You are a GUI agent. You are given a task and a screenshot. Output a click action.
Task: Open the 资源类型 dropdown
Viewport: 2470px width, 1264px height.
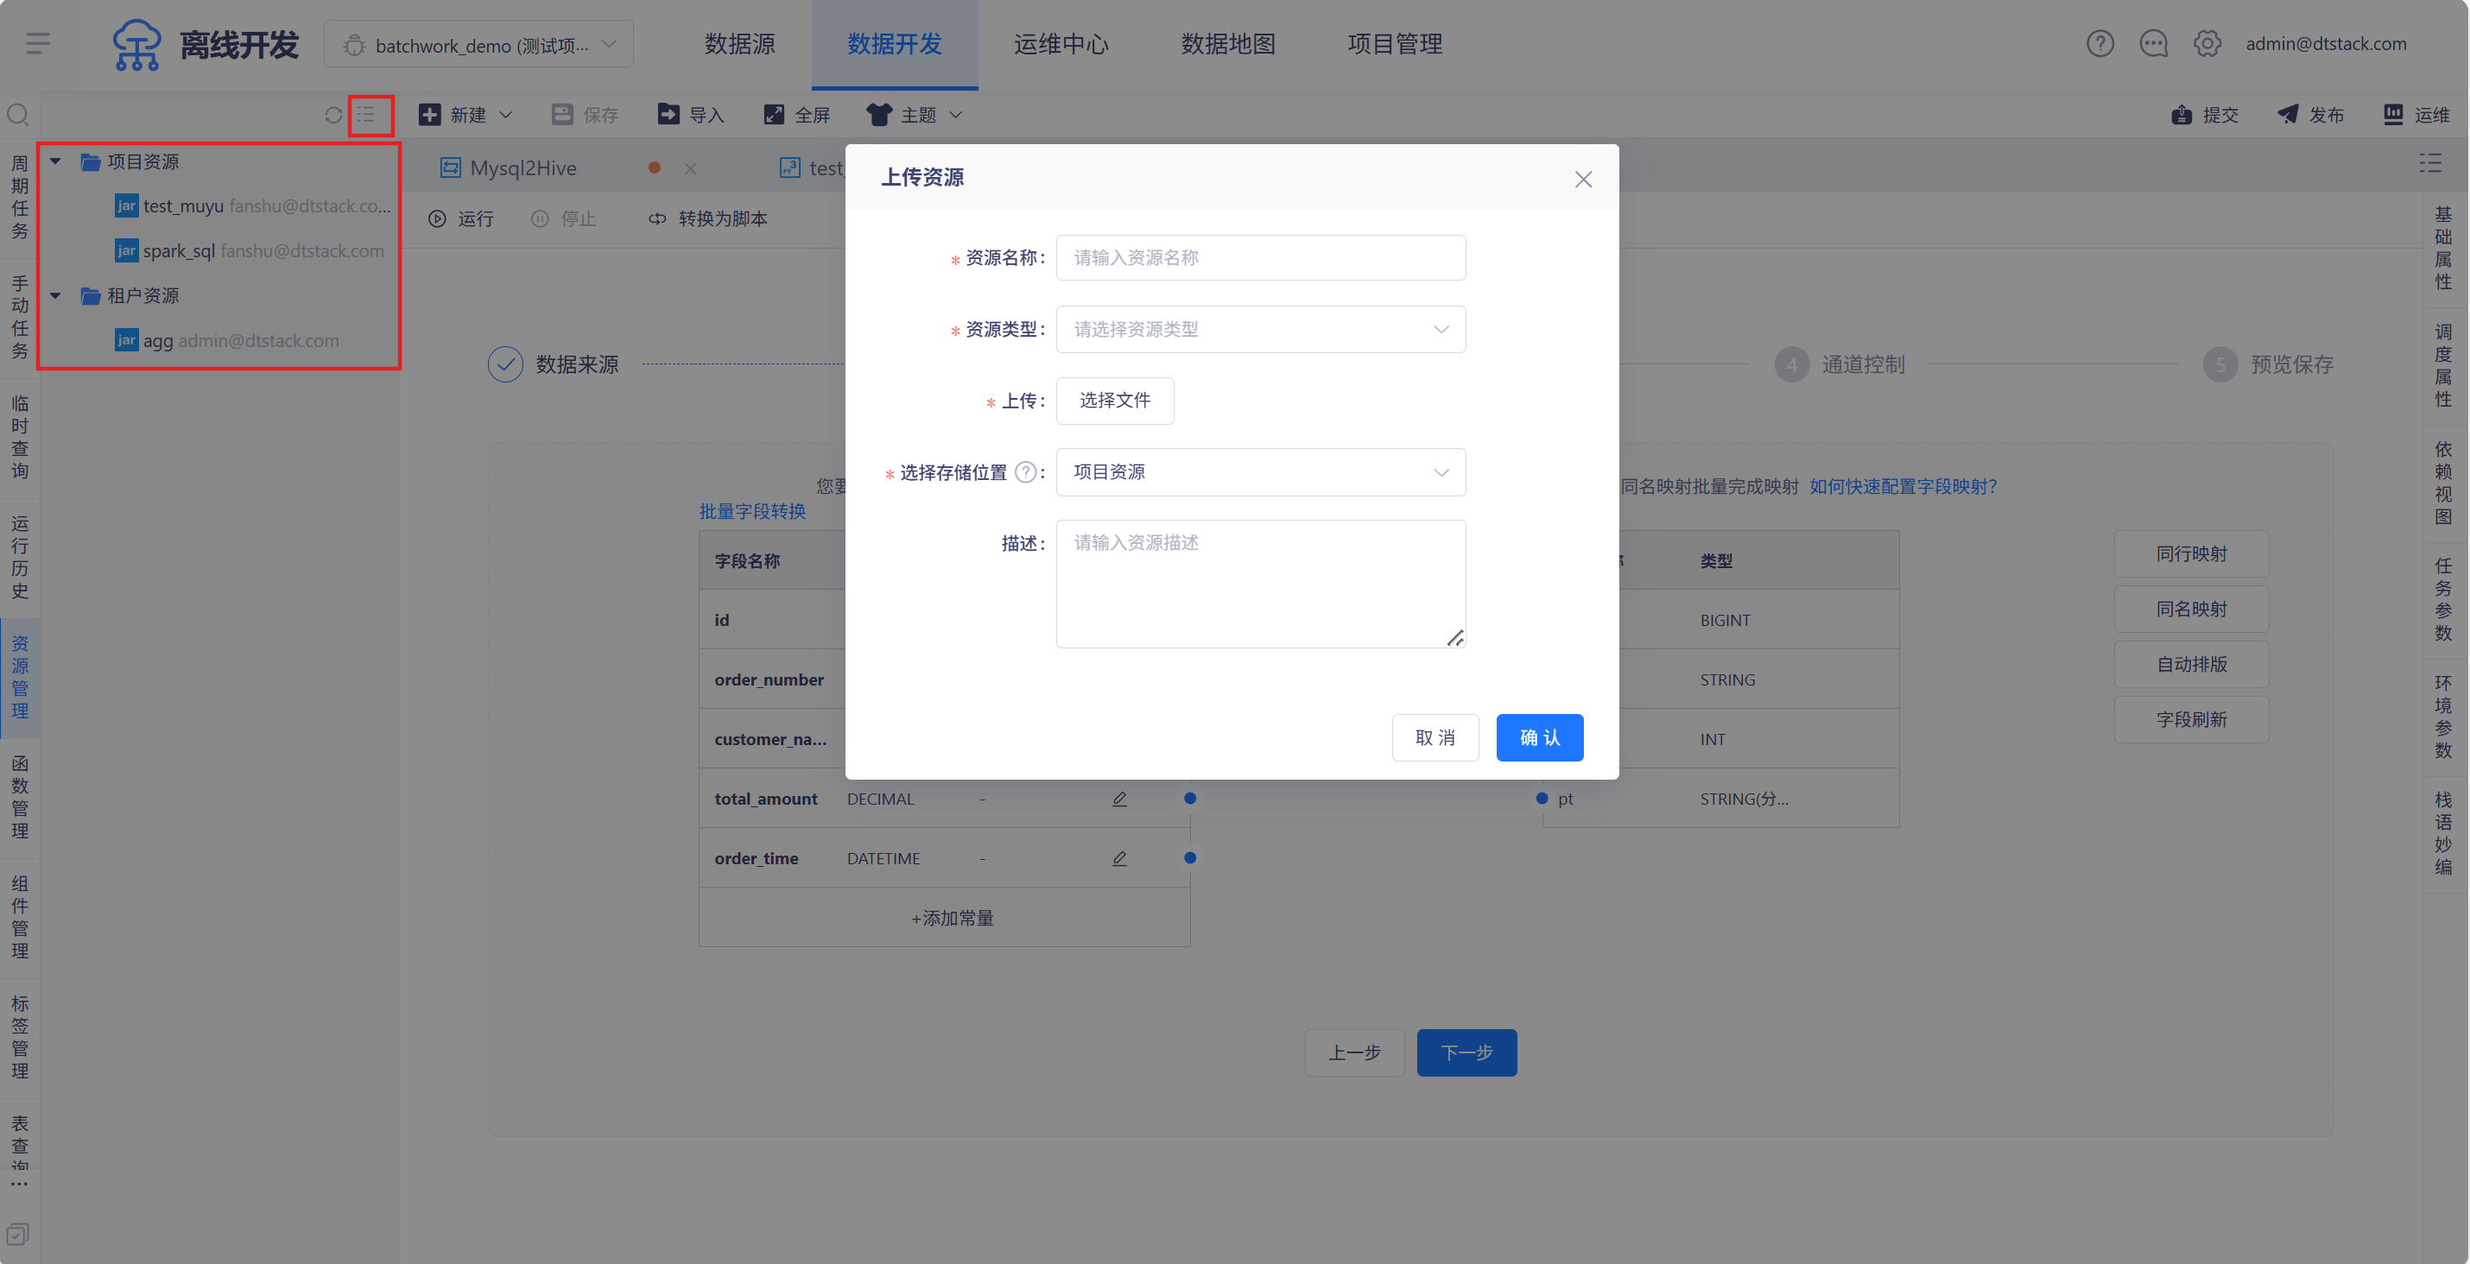(1260, 330)
